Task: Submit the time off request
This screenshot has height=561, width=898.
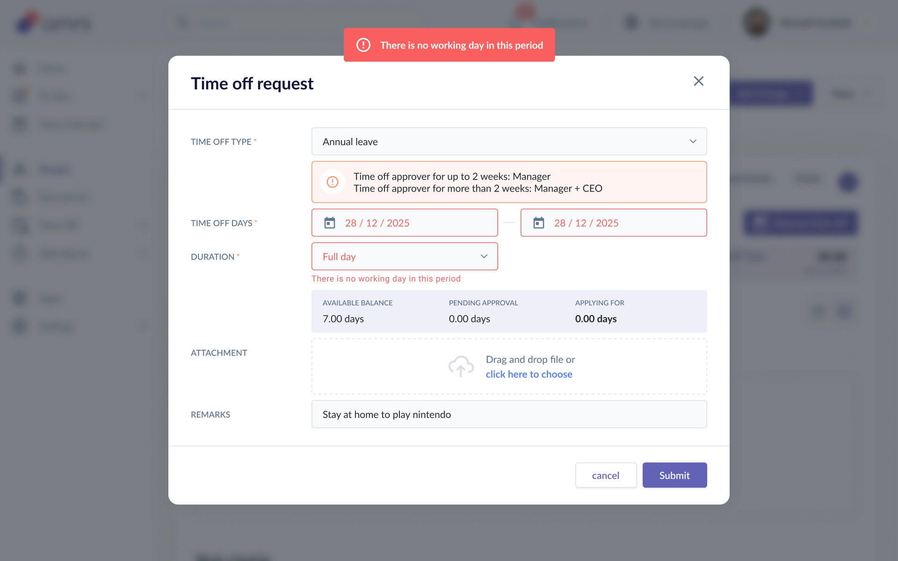Action: click(674, 475)
